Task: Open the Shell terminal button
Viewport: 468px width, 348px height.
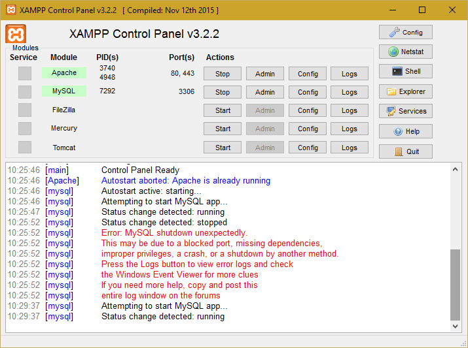Action: 405,71
